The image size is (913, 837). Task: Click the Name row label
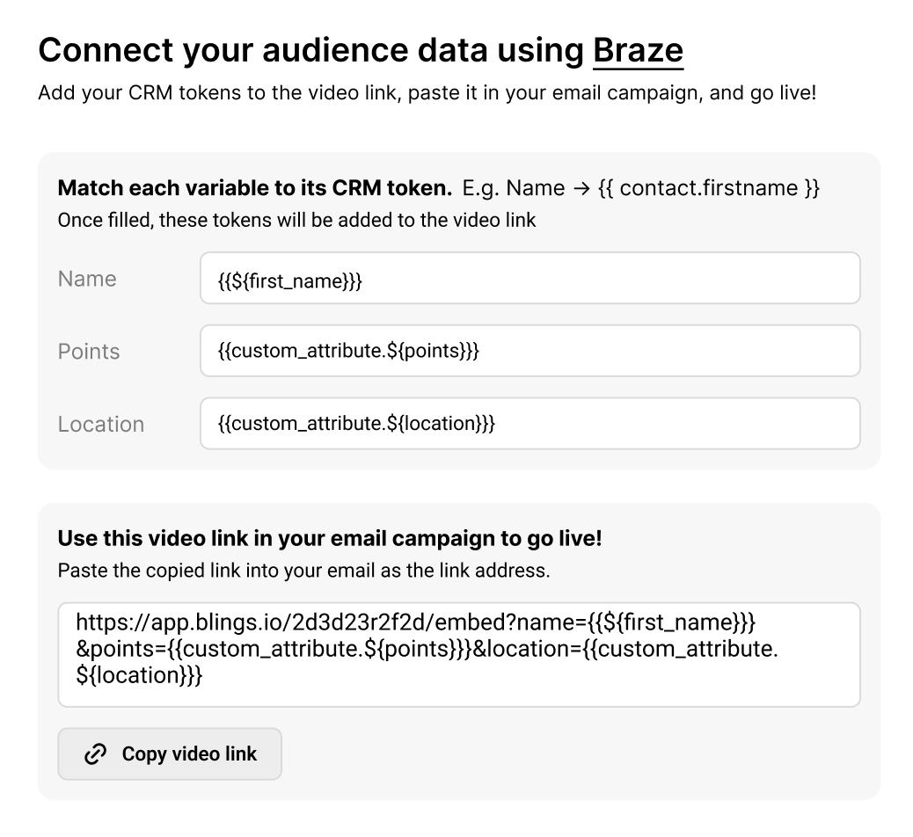pyautogui.click(x=86, y=279)
